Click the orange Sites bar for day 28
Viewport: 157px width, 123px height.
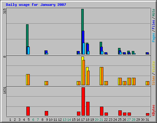(134, 81)
